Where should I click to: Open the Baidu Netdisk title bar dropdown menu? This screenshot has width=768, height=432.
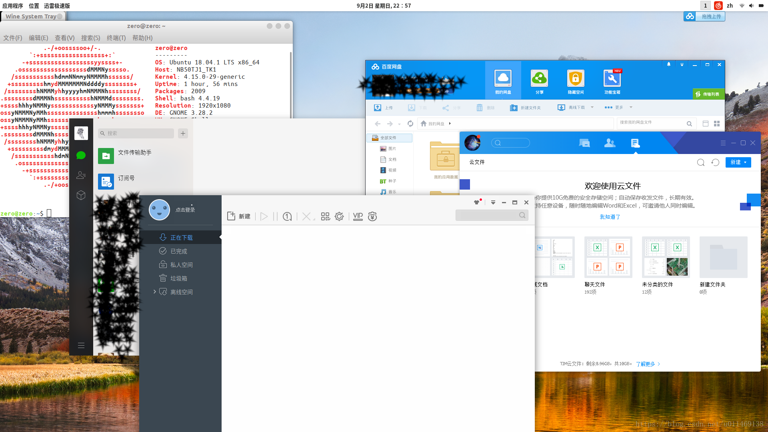tap(682, 64)
